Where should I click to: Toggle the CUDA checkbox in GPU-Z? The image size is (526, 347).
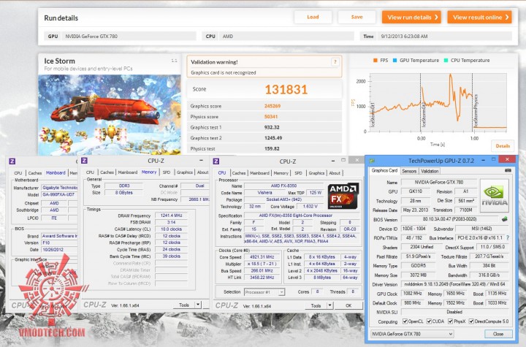click(x=429, y=321)
